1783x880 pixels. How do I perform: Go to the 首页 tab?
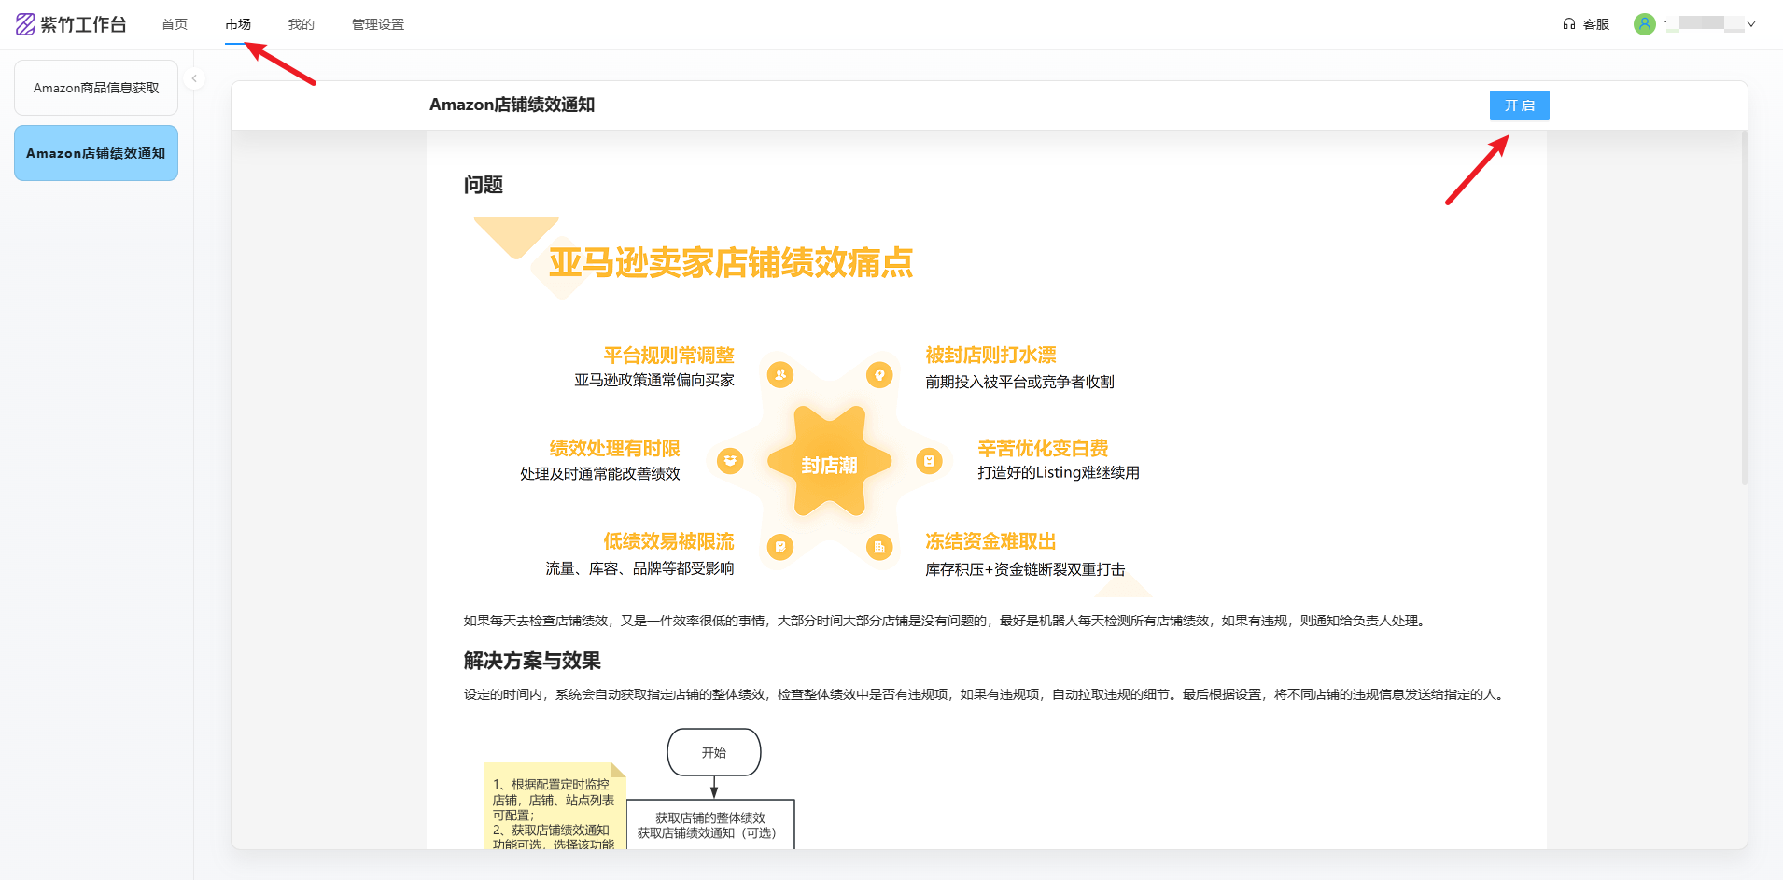click(x=175, y=24)
